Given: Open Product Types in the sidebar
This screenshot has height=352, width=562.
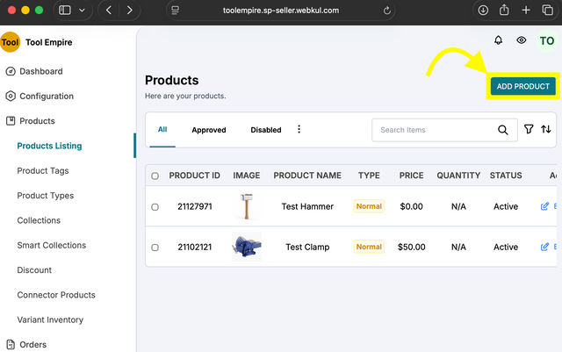Looking at the screenshot, I should tap(45, 196).
